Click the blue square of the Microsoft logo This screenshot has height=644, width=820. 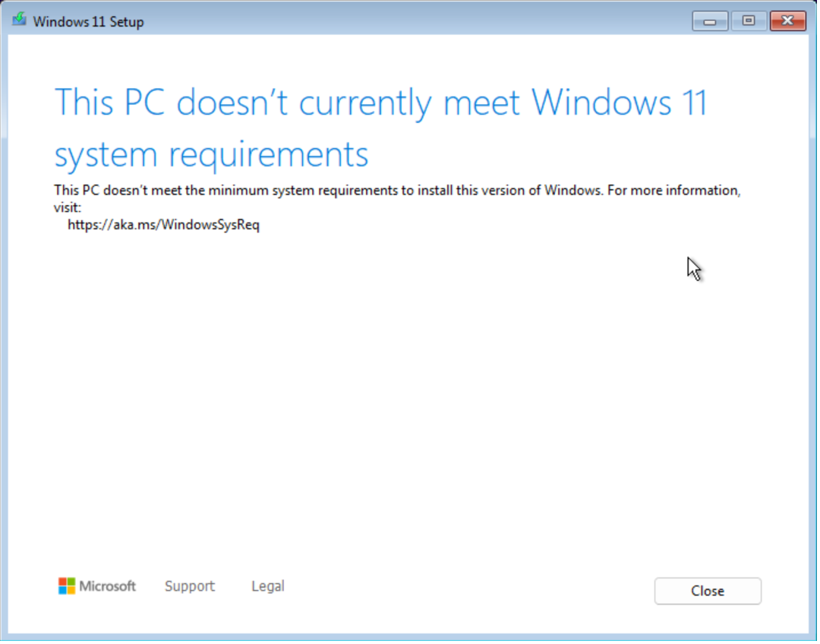tap(63, 590)
